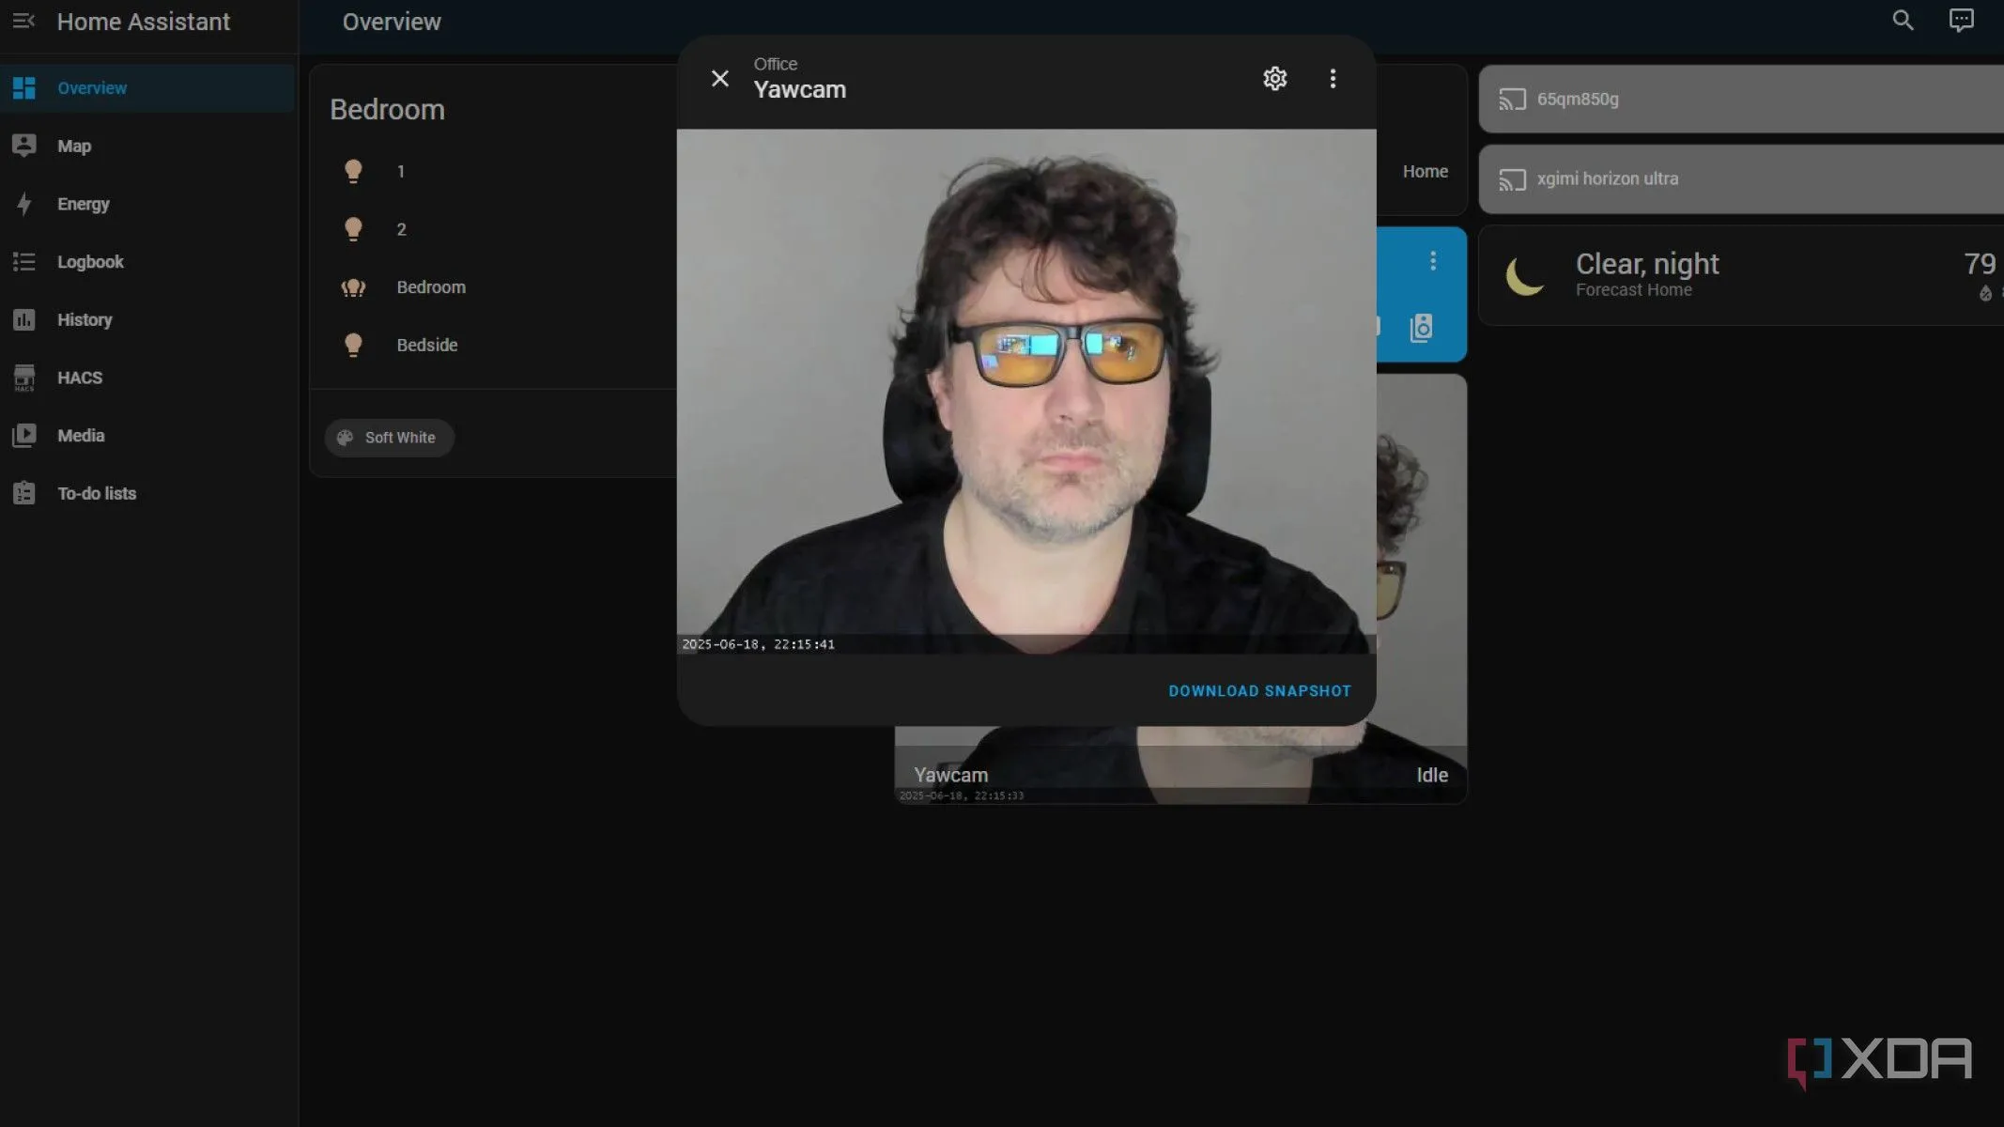Toggle the light 2 bulb icon
Image resolution: width=2004 pixels, height=1127 pixels.
(353, 229)
